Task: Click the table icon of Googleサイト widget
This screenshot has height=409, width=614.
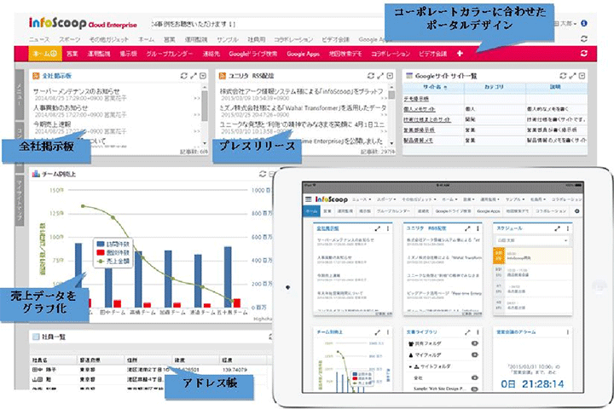Action: coord(409,76)
